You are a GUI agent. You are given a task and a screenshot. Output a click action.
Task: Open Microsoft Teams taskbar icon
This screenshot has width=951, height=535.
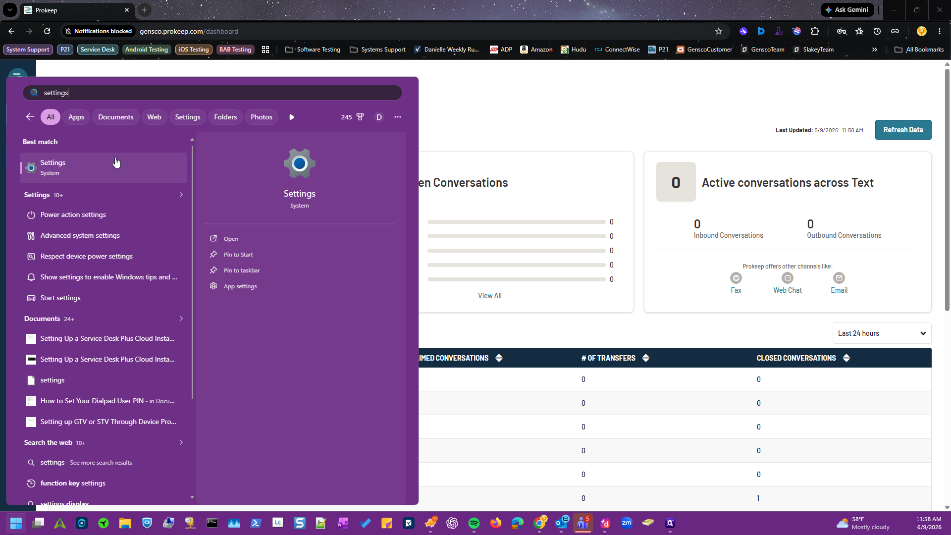[583, 523]
